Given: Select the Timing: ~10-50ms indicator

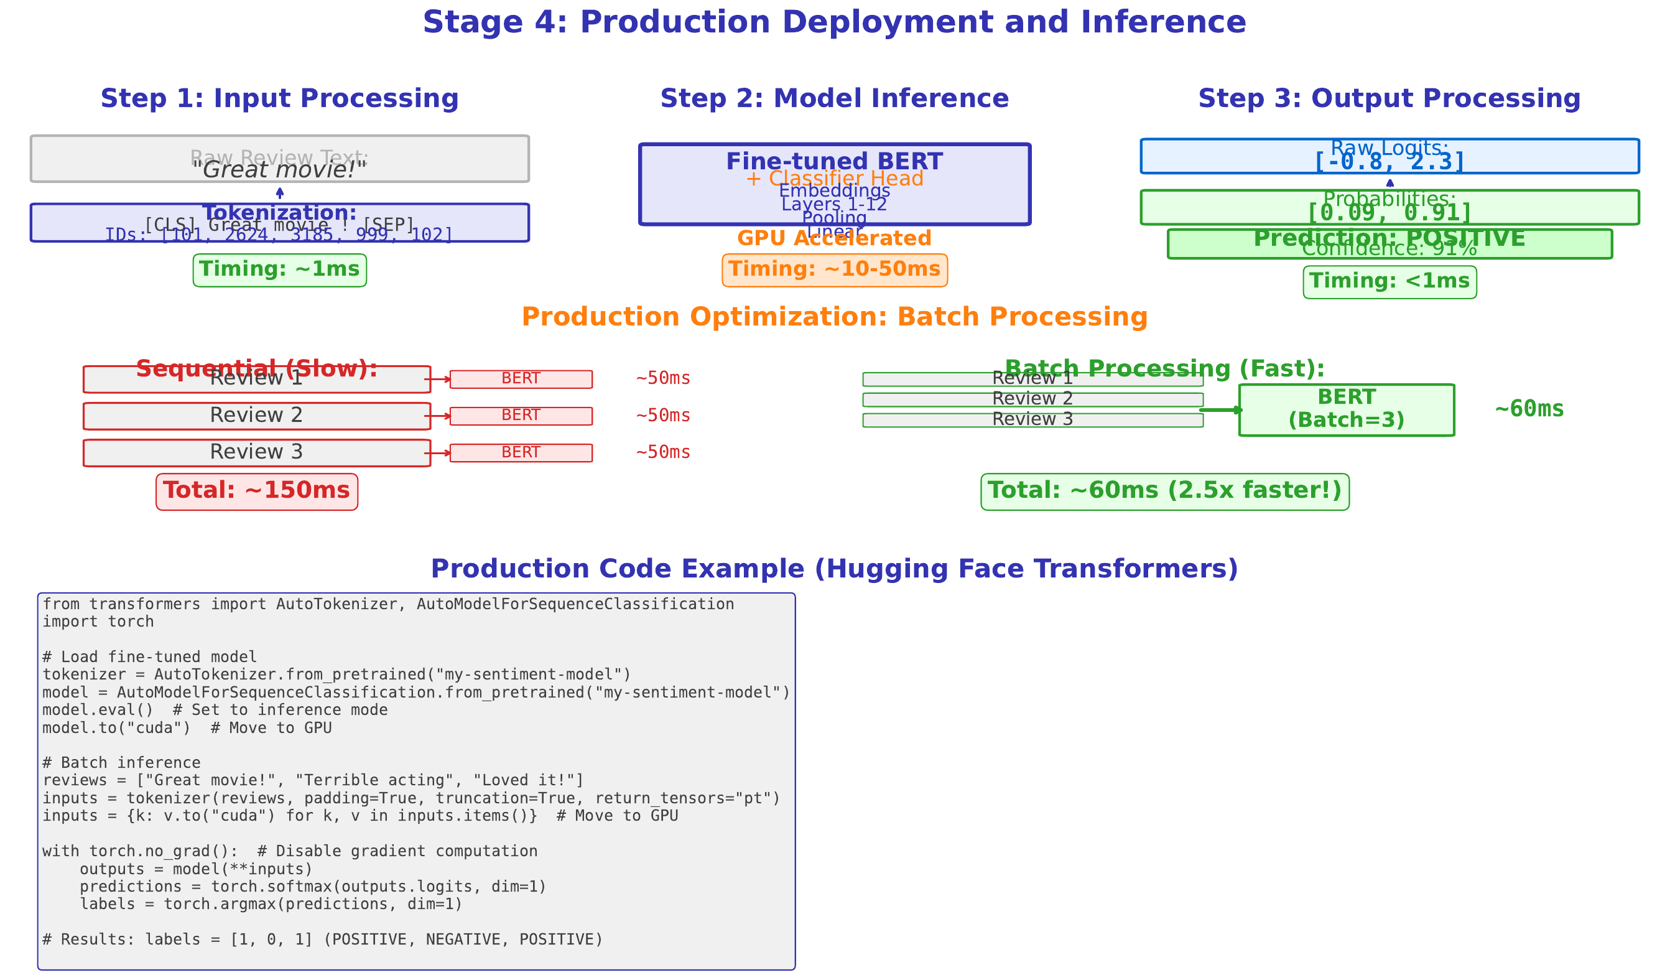Looking at the screenshot, I should (x=833, y=269).
